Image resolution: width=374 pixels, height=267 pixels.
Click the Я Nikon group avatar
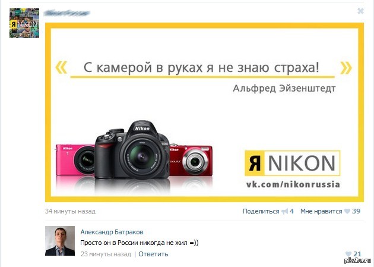click(x=24, y=23)
